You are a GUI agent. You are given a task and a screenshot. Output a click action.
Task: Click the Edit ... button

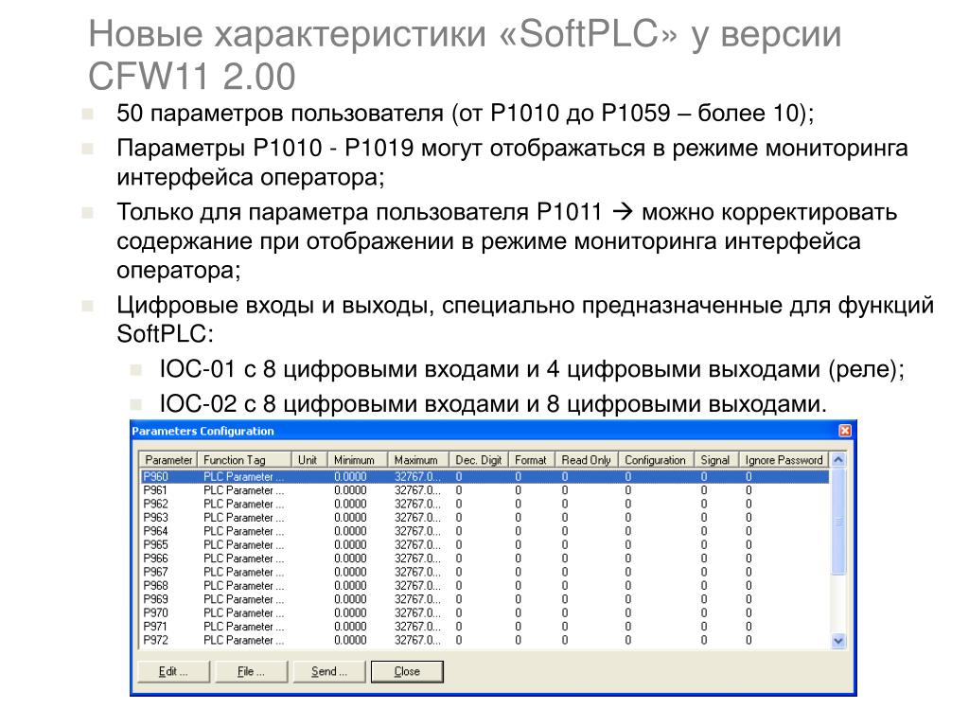174,671
